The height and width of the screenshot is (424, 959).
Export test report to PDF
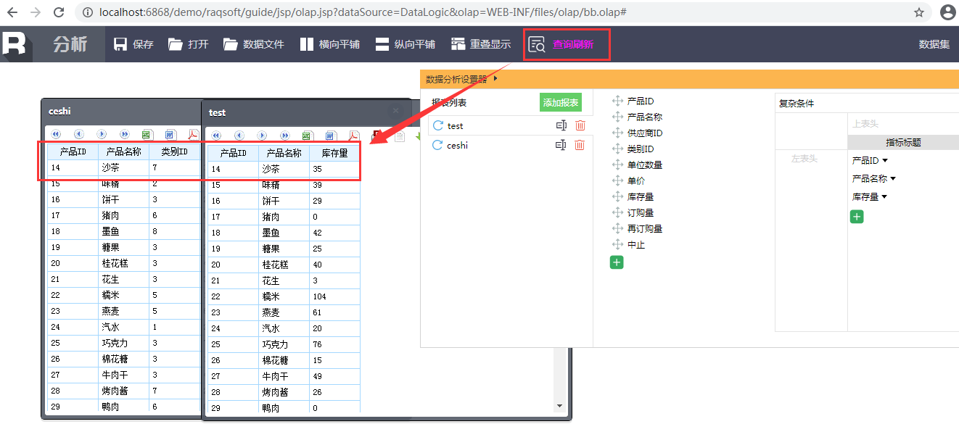[x=353, y=136]
